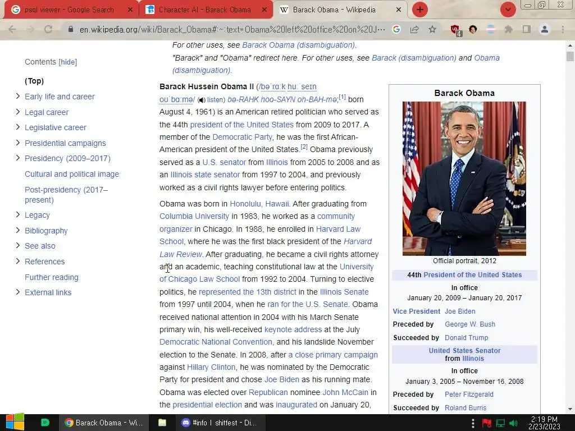Go to Post-presidency section

(x=66, y=195)
